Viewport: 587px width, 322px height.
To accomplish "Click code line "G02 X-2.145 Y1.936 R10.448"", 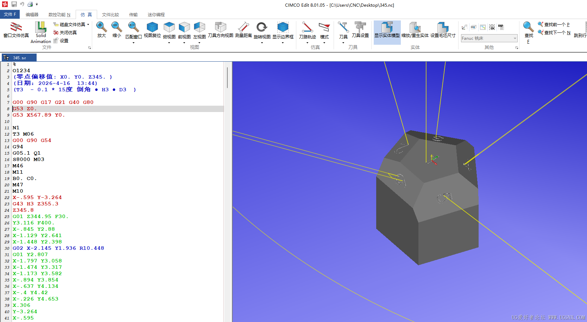I will coord(58,248).
